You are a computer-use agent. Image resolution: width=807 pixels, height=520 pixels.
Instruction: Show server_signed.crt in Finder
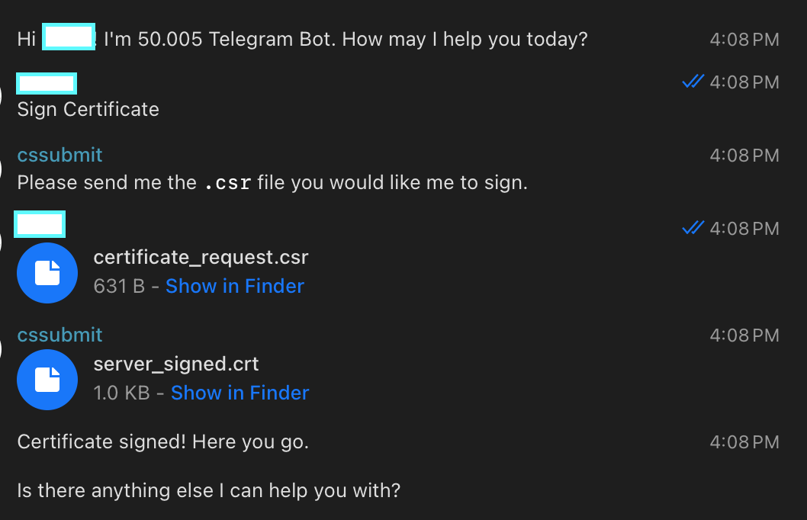click(x=240, y=393)
